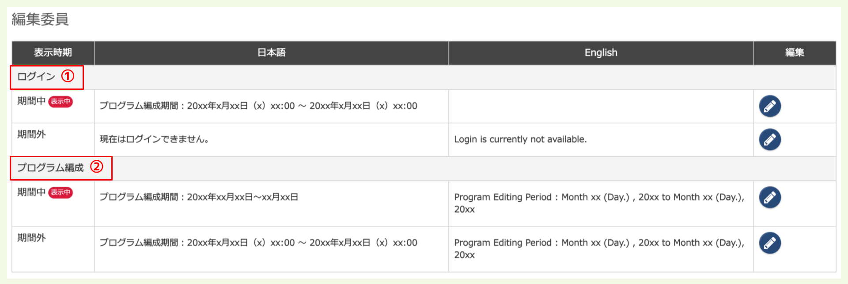Click the 編集 column header

click(x=794, y=53)
